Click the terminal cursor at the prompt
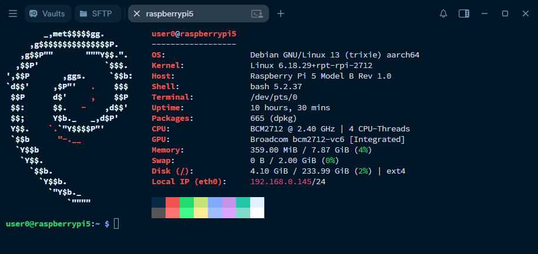538x254 pixels. coord(116,224)
